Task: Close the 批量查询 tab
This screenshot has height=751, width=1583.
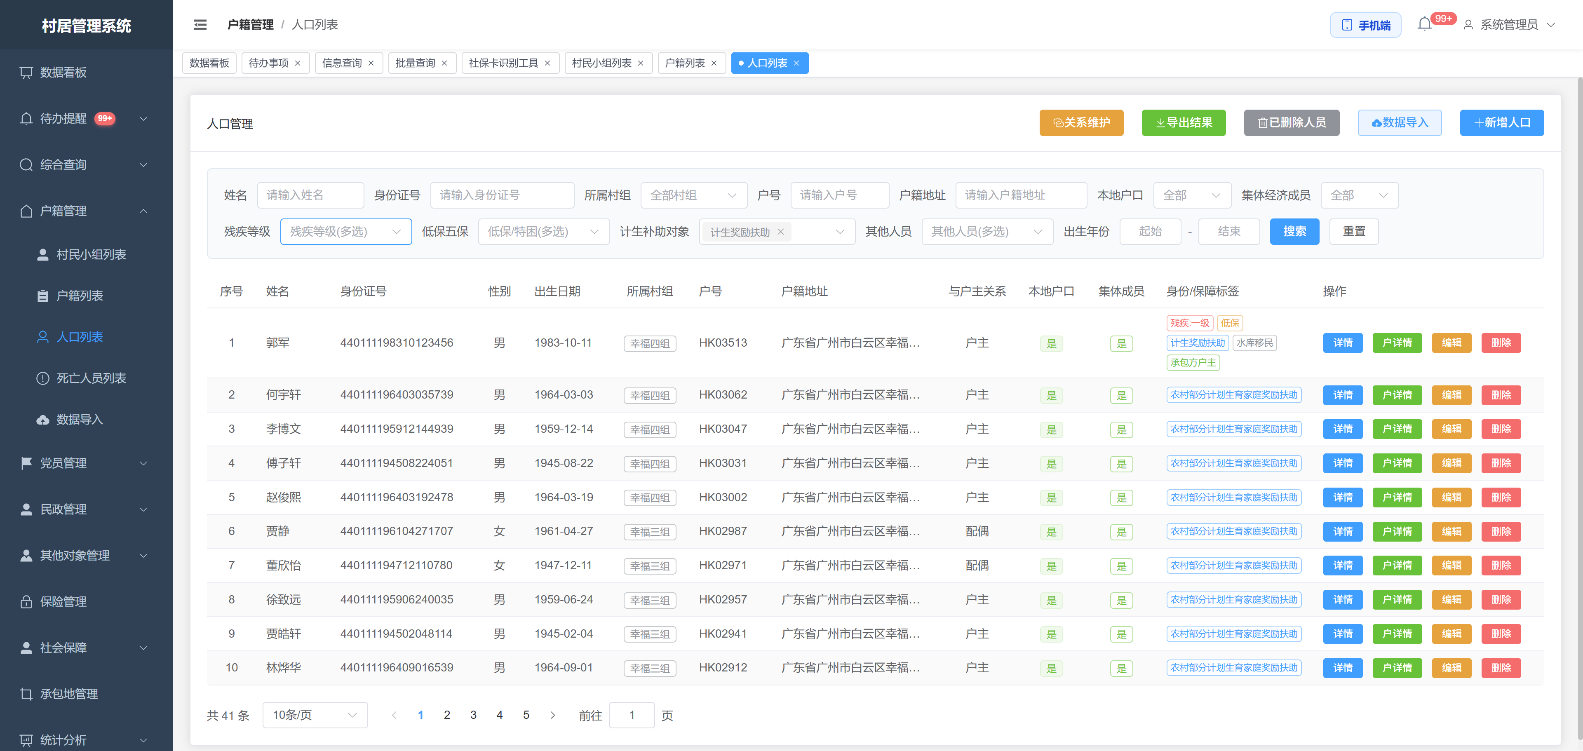Action: pos(444,63)
